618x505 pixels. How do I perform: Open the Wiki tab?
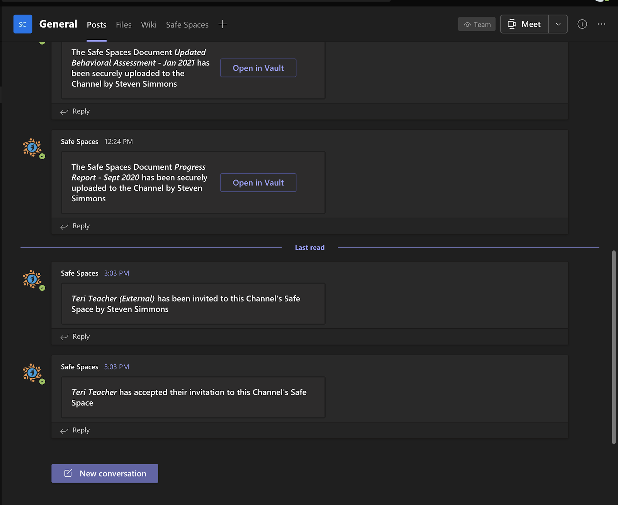[149, 25]
